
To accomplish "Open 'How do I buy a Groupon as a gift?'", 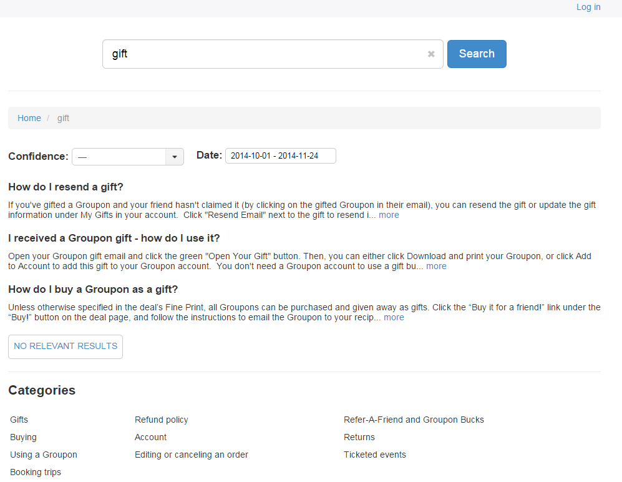I will coord(93,289).
